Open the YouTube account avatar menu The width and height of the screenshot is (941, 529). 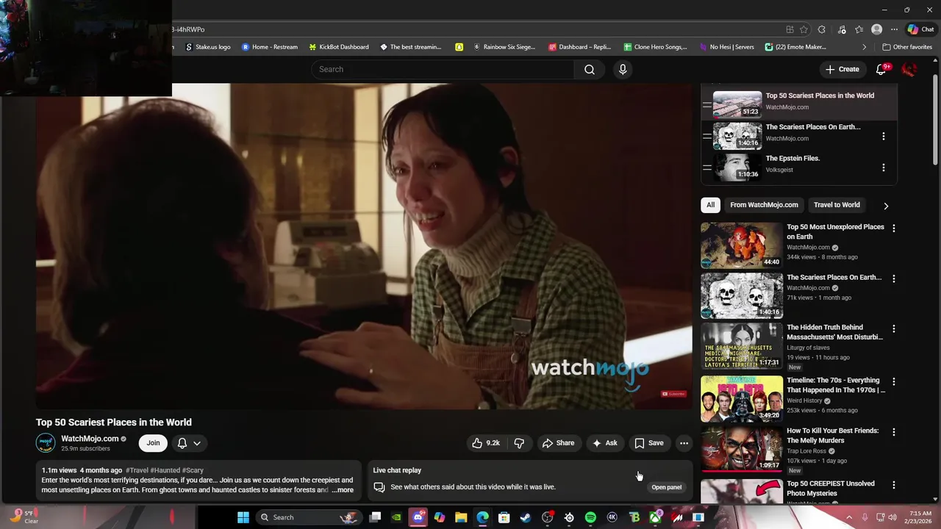click(x=909, y=69)
